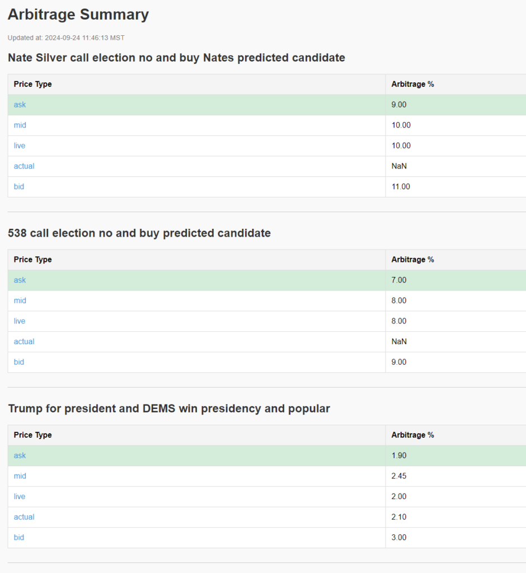Open the 'mid' link in Nate Silver table
Screen dimensions: 526x573
coord(20,125)
